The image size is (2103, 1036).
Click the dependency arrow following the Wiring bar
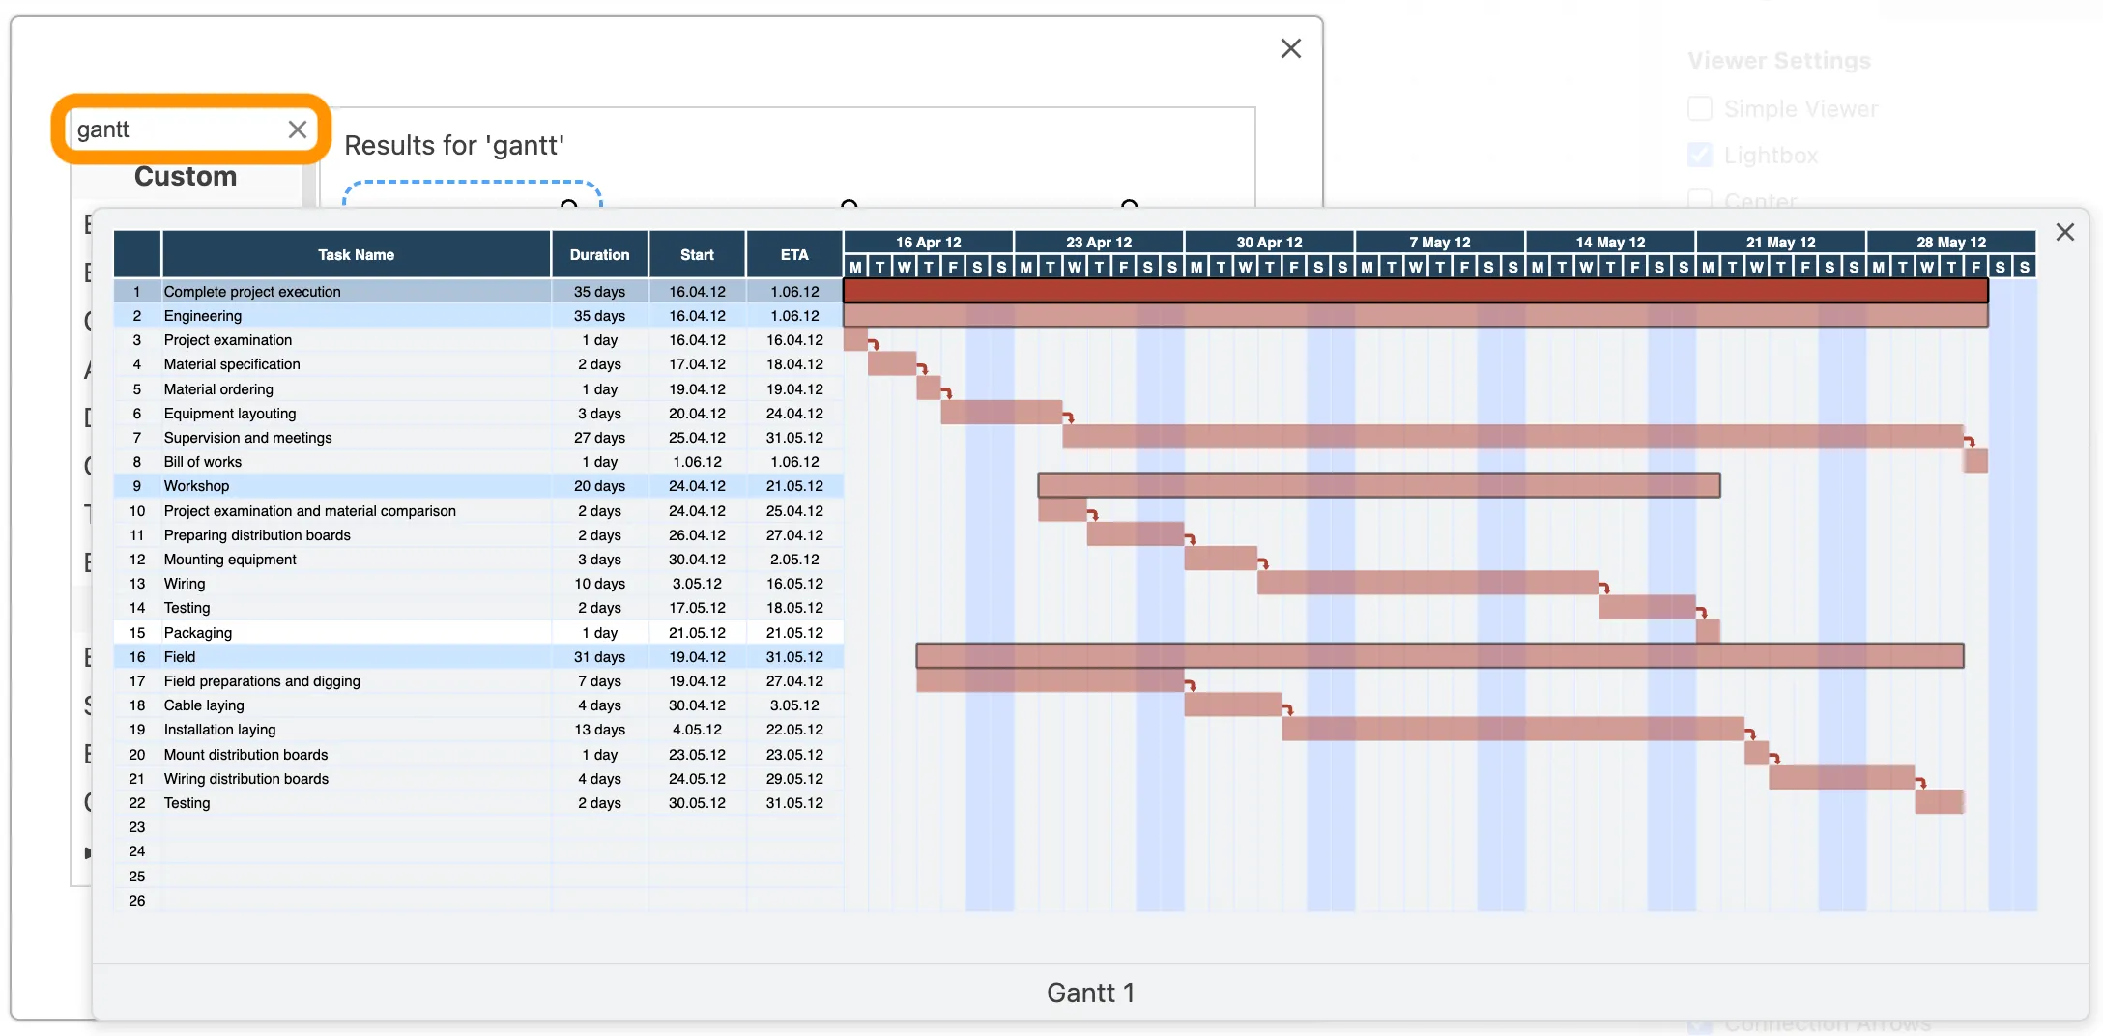point(1605,588)
